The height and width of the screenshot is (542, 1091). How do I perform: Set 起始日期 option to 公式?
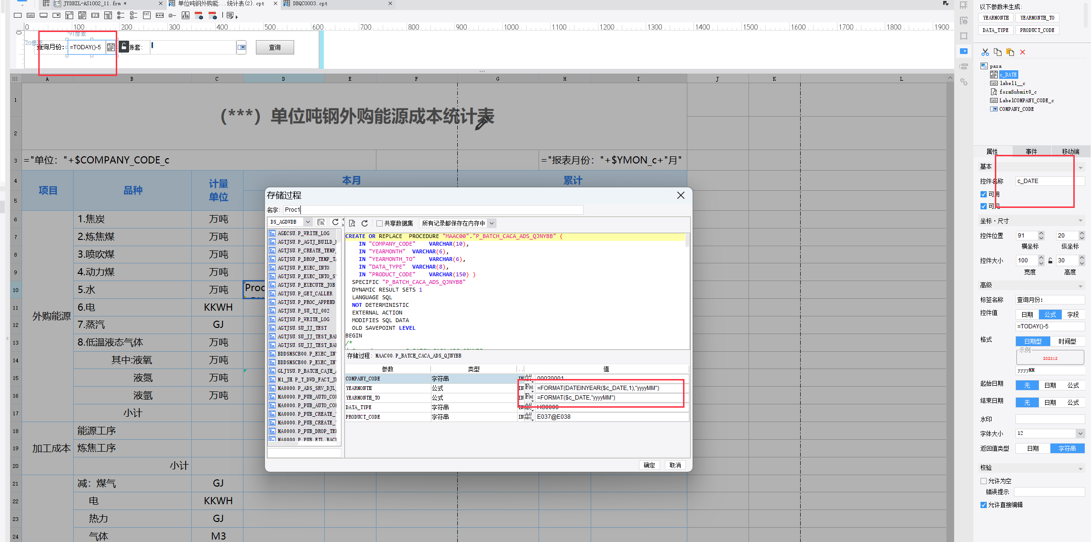tap(1073, 385)
